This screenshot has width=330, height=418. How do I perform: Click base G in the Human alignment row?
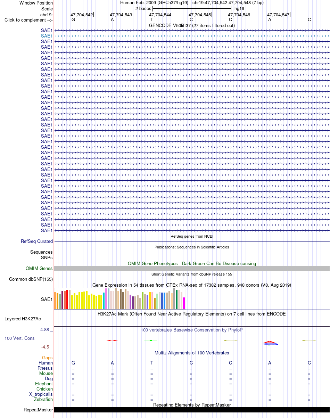(73, 363)
